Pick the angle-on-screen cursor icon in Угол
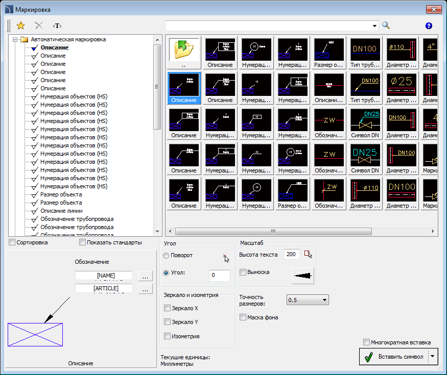The height and width of the screenshot is (375, 447). (226, 258)
